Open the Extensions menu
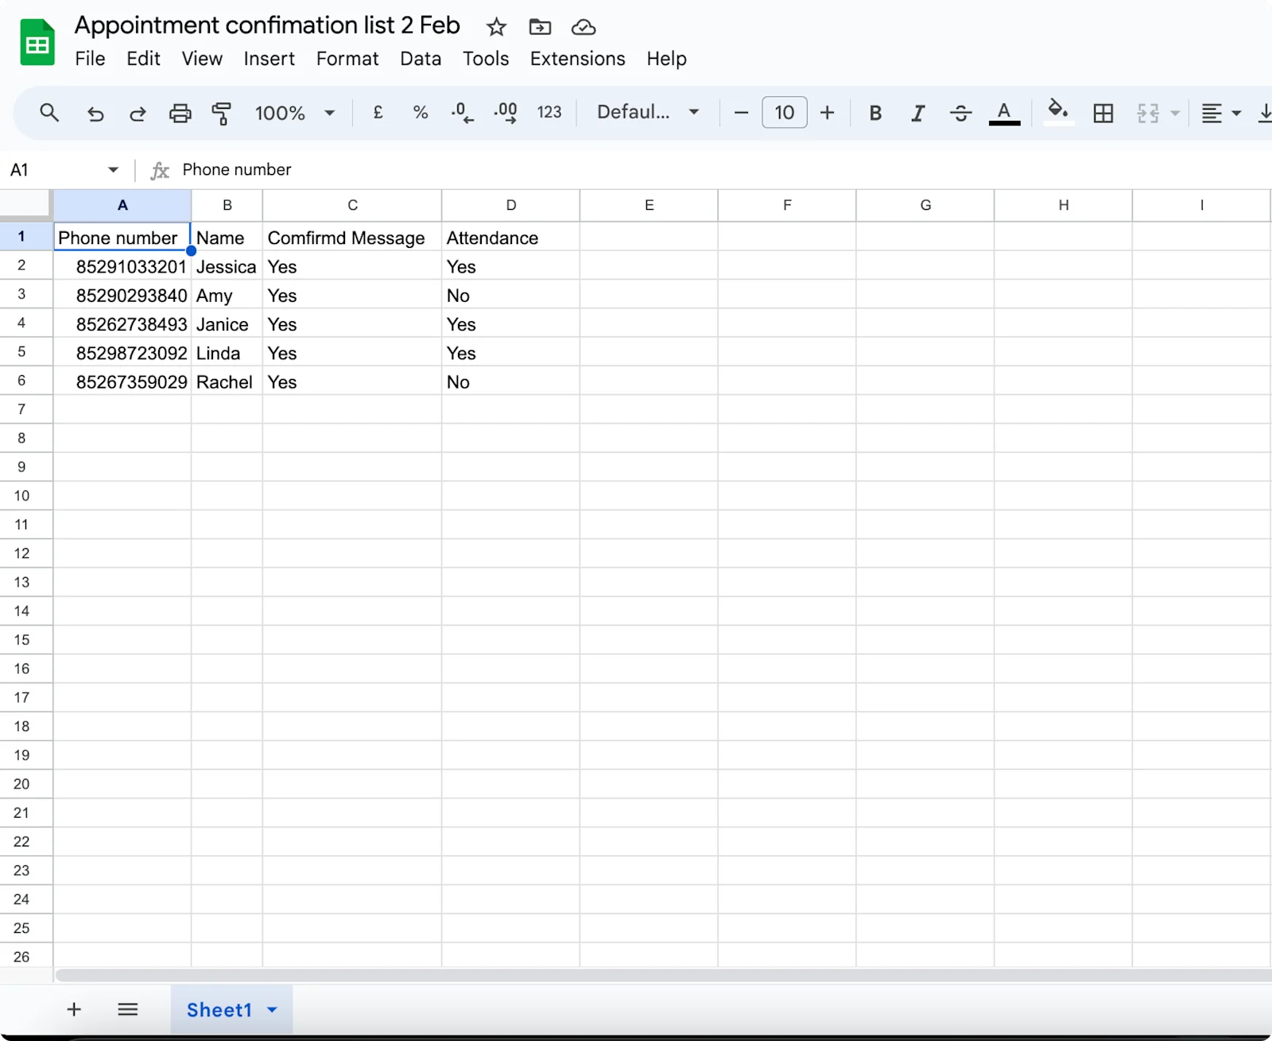This screenshot has width=1272, height=1041. tap(576, 58)
